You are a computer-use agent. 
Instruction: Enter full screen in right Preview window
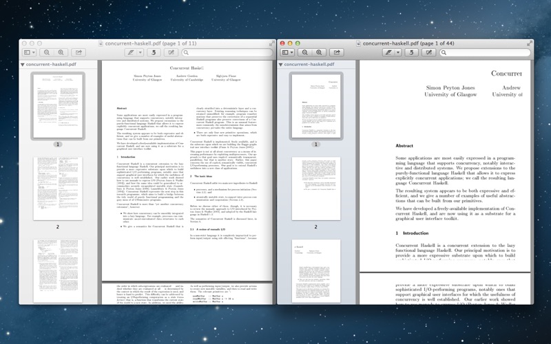[530, 43]
